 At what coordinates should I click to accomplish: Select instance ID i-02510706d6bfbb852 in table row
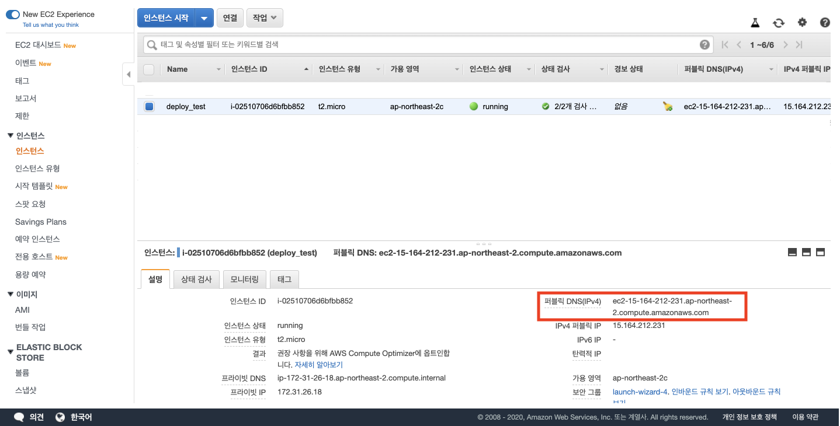(x=268, y=107)
